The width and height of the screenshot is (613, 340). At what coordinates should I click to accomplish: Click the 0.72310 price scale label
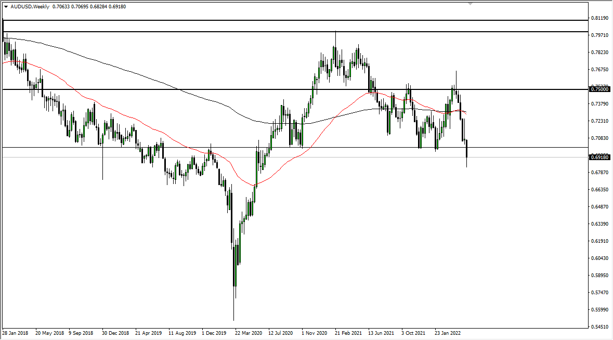coord(599,121)
